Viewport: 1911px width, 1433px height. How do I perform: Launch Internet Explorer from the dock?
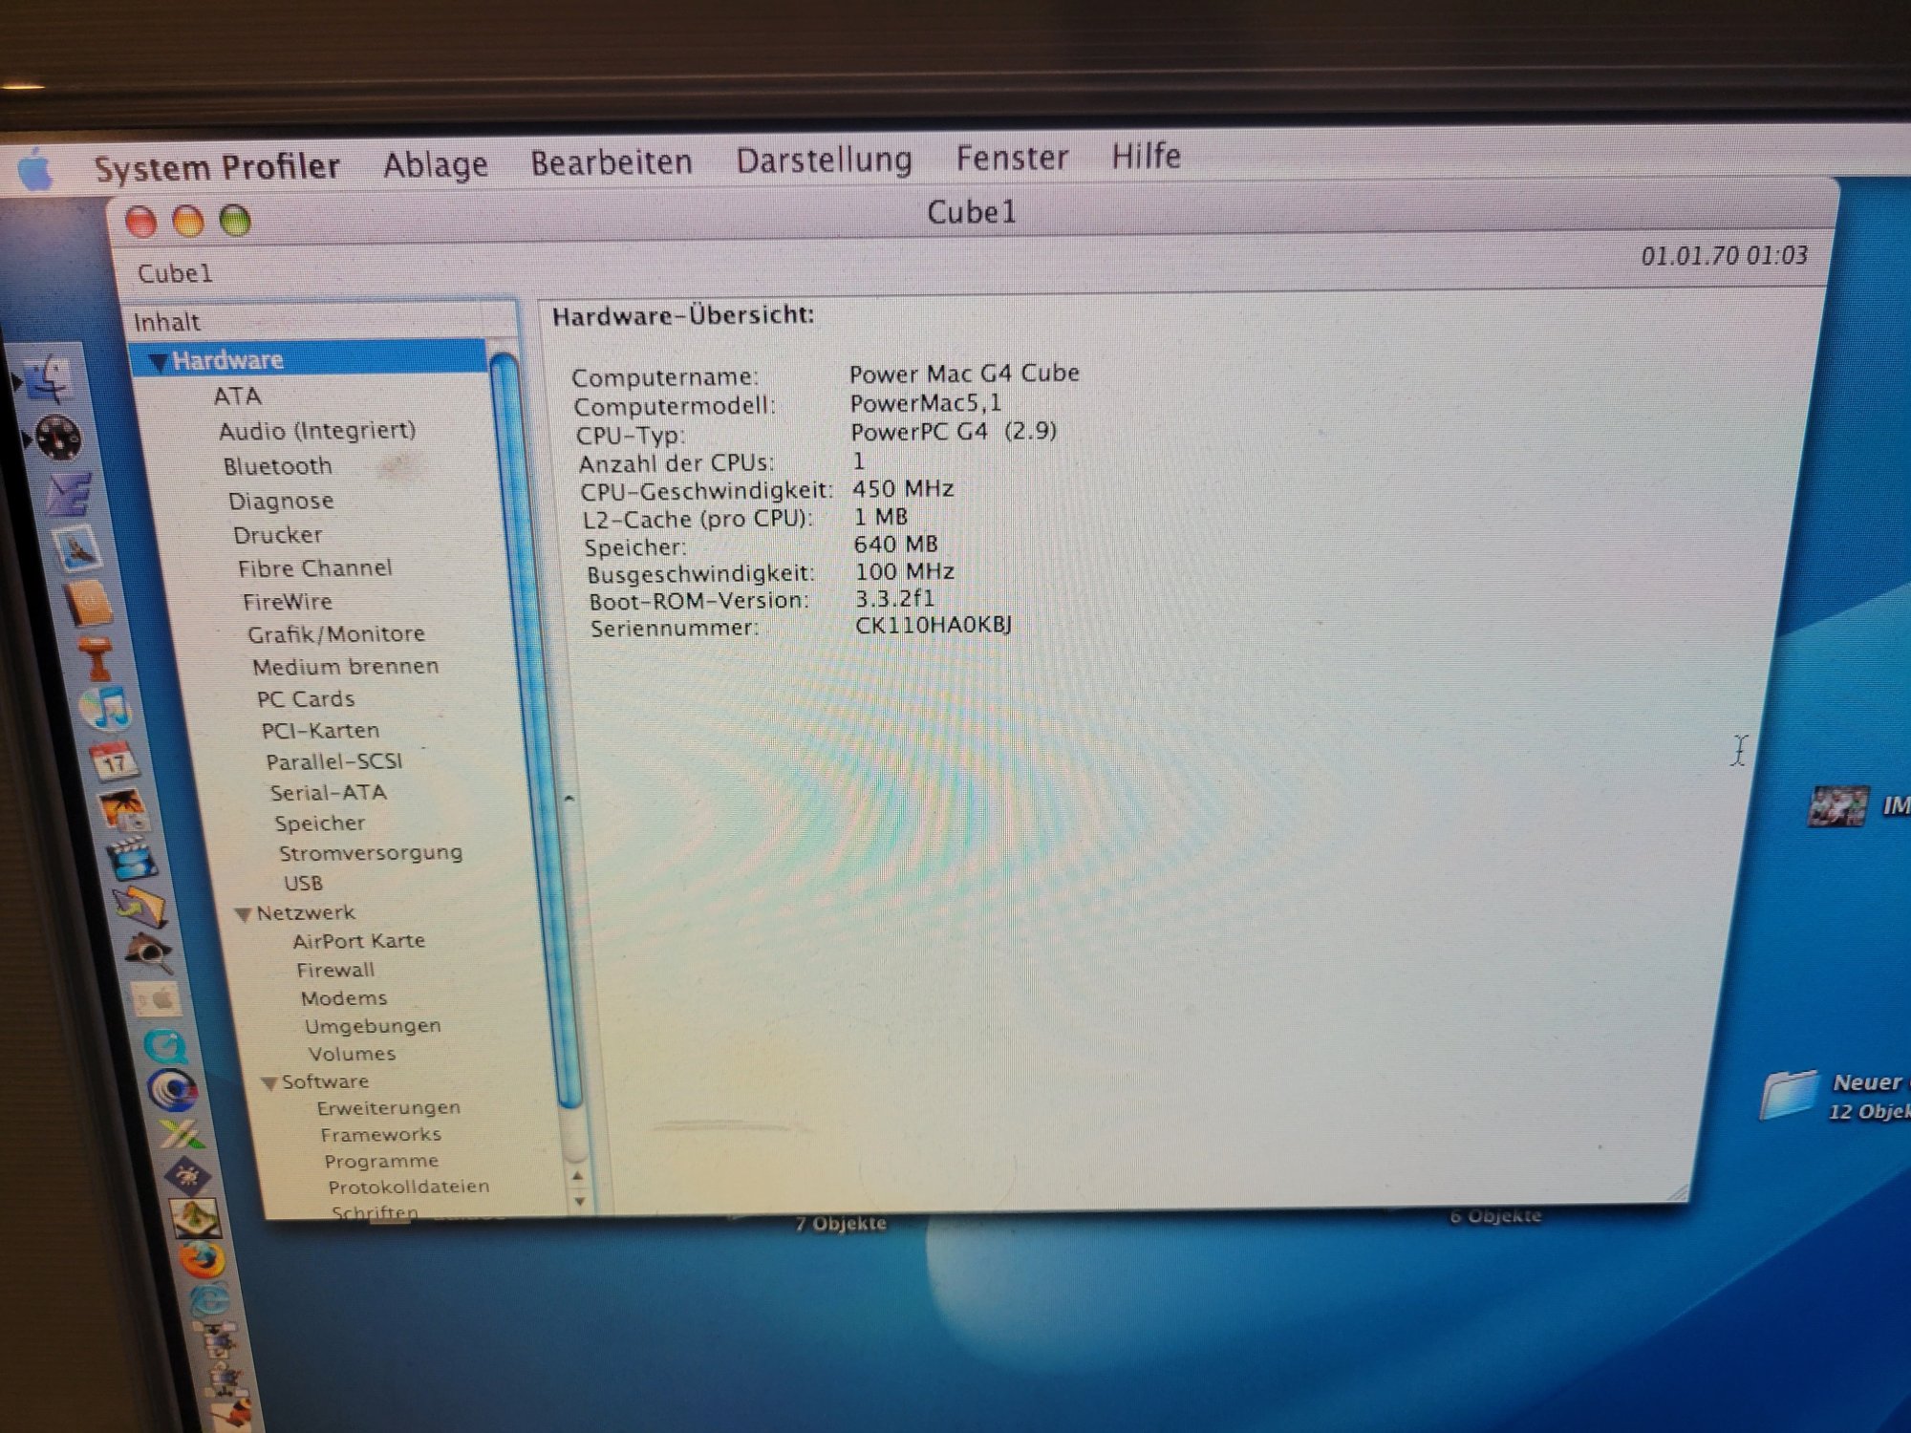pos(209,1301)
